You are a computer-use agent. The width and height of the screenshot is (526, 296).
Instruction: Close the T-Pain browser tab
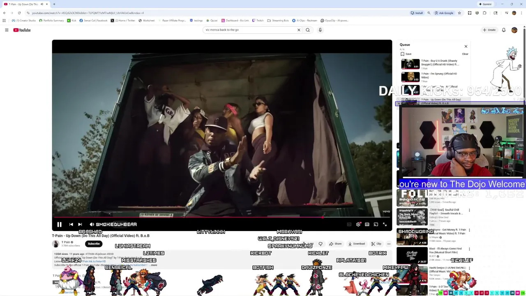[x=47, y=4]
